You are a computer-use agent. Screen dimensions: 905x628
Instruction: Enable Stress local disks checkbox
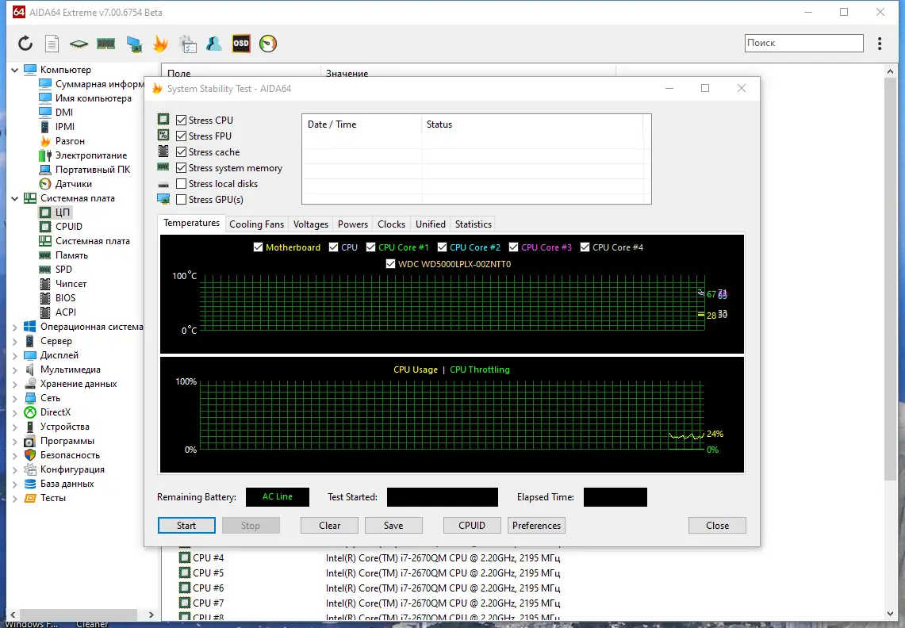[181, 183]
